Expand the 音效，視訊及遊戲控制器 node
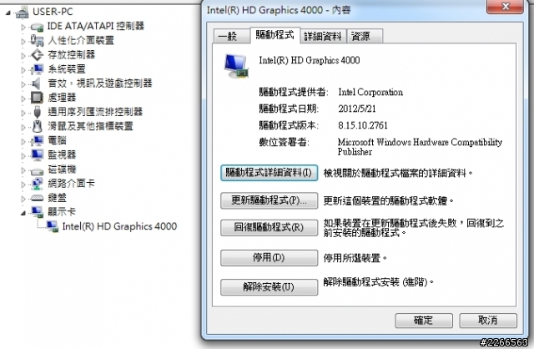 click(23, 84)
